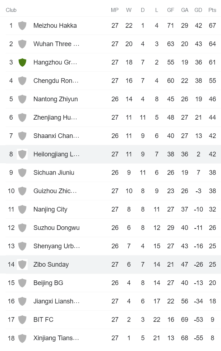Select the green Hangzhou crest badge
This screenshot has height=351, width=221.
tap(22, 62)
